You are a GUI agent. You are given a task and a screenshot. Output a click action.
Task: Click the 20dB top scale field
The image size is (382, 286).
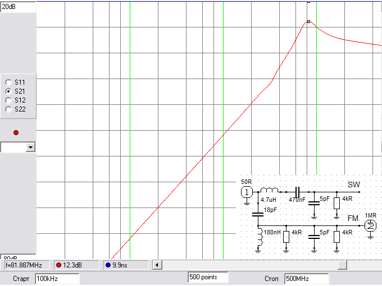coord(18,6)
